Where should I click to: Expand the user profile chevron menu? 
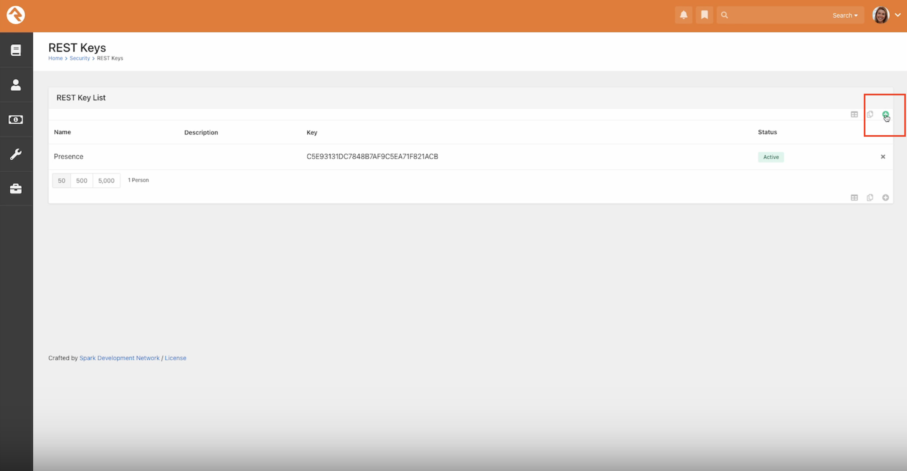pyautogui.click(x=898, y=15)
